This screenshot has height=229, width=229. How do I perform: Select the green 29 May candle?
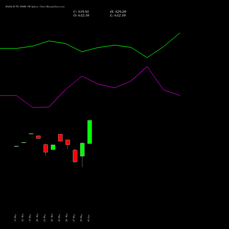point(82,150)
